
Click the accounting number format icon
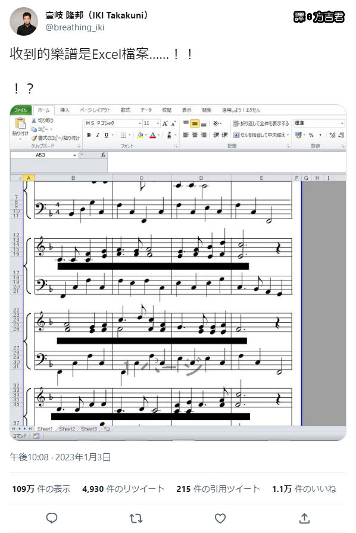pyautogui.click(x=298, y=135)
